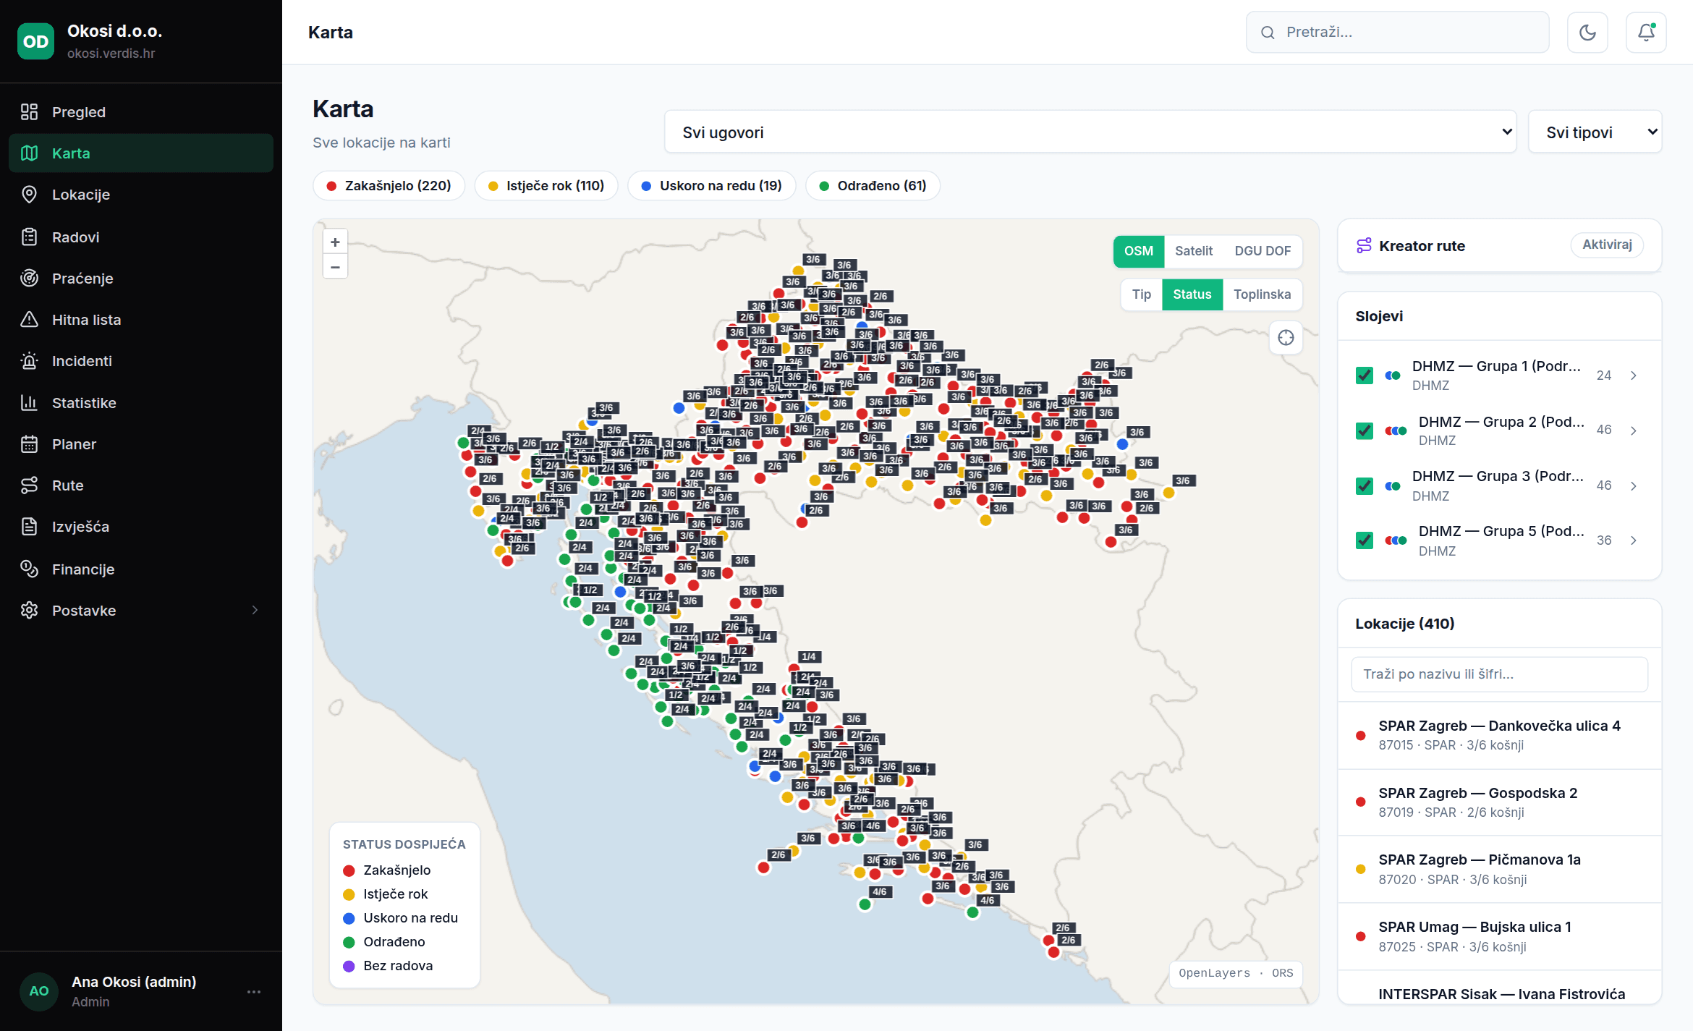Screen dimensions: 1693x1031
Task: Open Izvješća document icon
Action: [29, 526]
